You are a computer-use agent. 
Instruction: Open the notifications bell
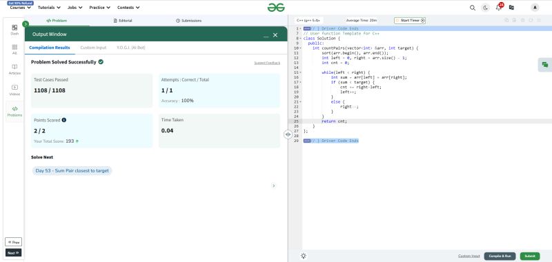pos(499,8)
